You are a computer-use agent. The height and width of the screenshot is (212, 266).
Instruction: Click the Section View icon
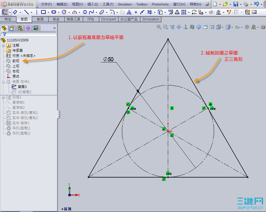coord(192,27)
